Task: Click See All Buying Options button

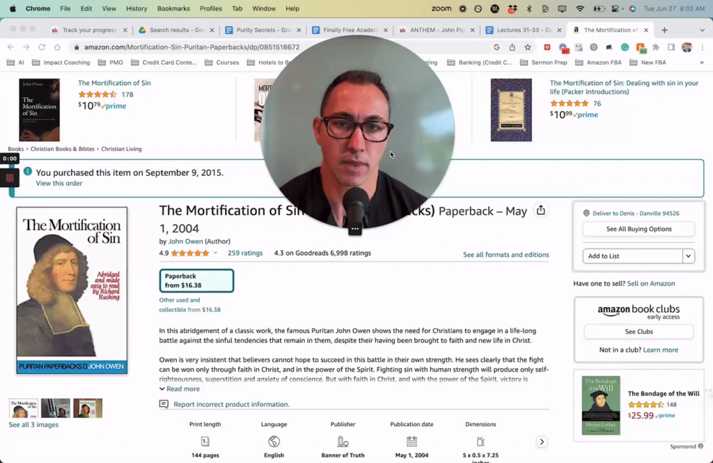Action: (x=638, y=229)
